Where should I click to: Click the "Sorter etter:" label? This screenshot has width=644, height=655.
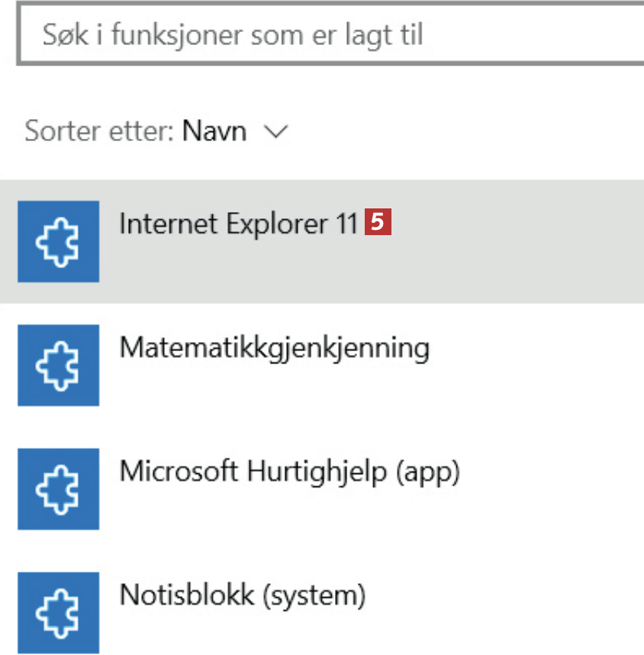pos(101,131)
